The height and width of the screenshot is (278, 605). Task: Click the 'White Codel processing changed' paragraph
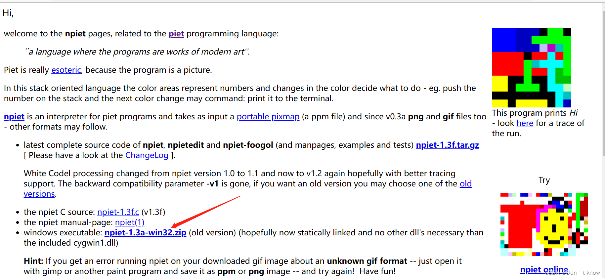(x=248, y=184)
